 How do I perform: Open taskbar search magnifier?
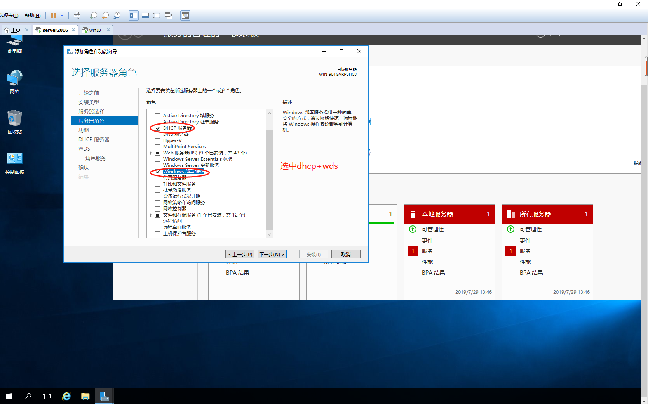pyautogui.click(x=28, y=396)
